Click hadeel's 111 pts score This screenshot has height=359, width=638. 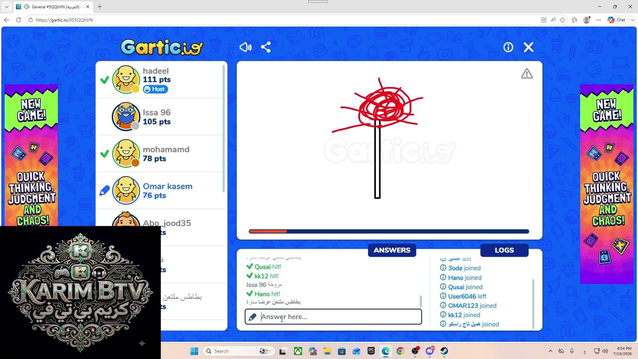click(157, 80)
